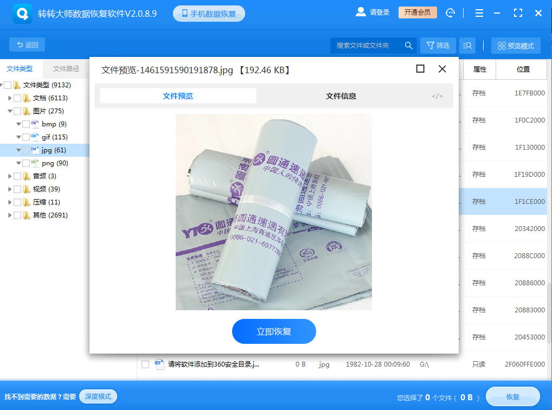Switch to the 文件路径 tab in the sidebar
552x410 pixels.
coord(66,68)
